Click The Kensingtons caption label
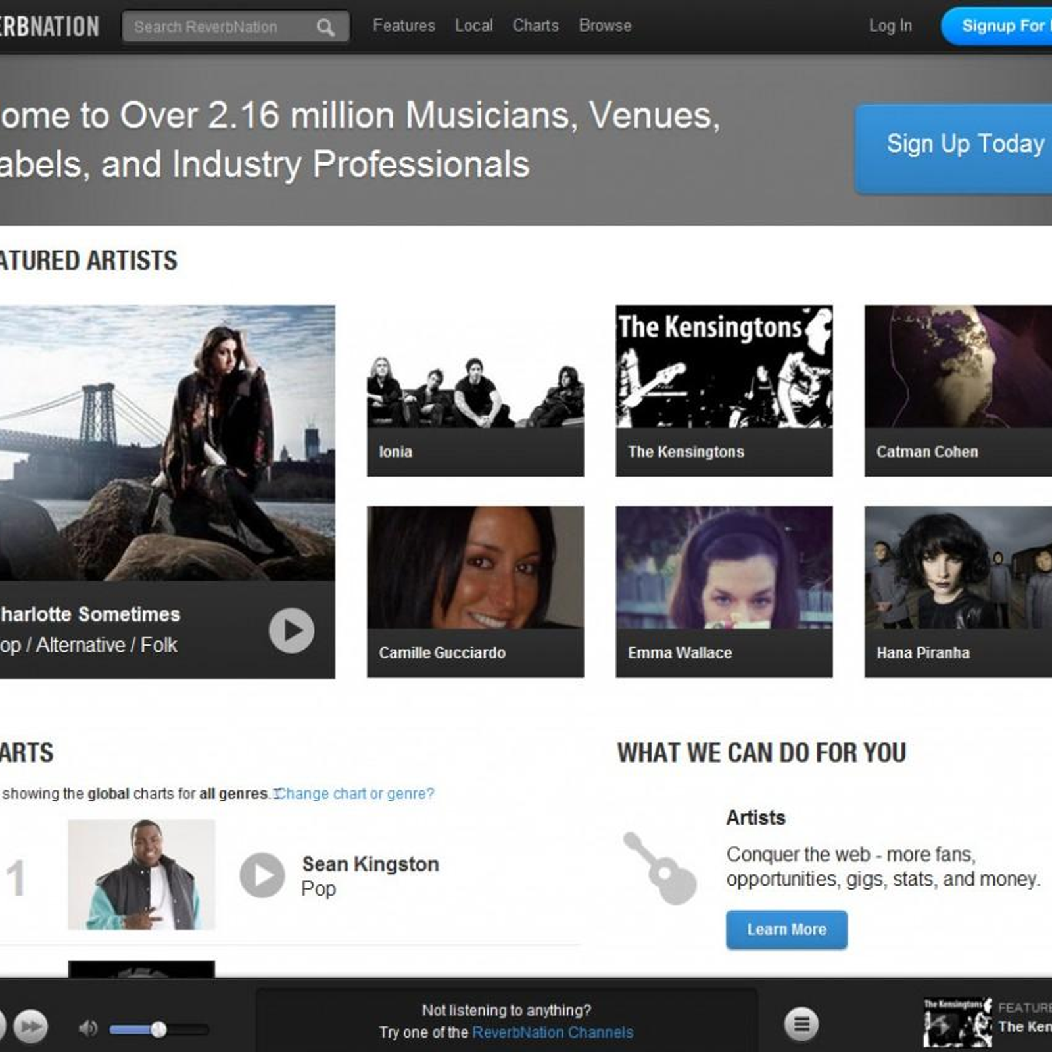The image size is (1052, 1052). 686,452
